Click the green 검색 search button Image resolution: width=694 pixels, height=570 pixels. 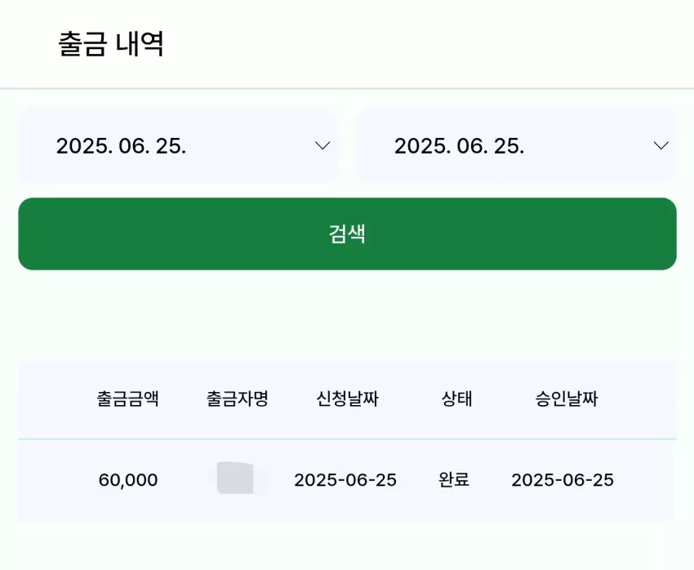click(x=348, y=234)
